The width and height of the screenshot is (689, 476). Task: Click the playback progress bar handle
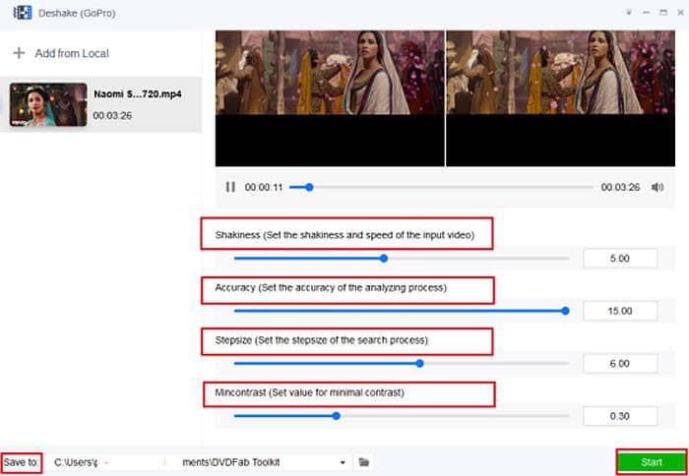[309, 187]
